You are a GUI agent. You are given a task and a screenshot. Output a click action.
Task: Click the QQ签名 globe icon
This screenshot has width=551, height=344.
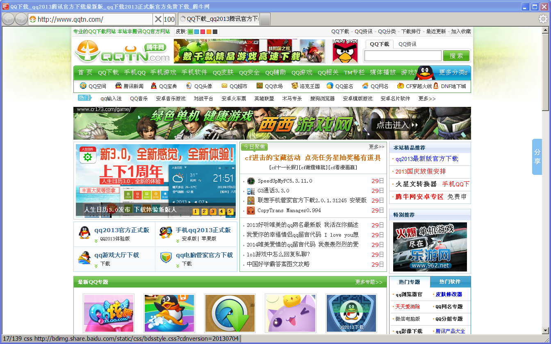(330, 86)
